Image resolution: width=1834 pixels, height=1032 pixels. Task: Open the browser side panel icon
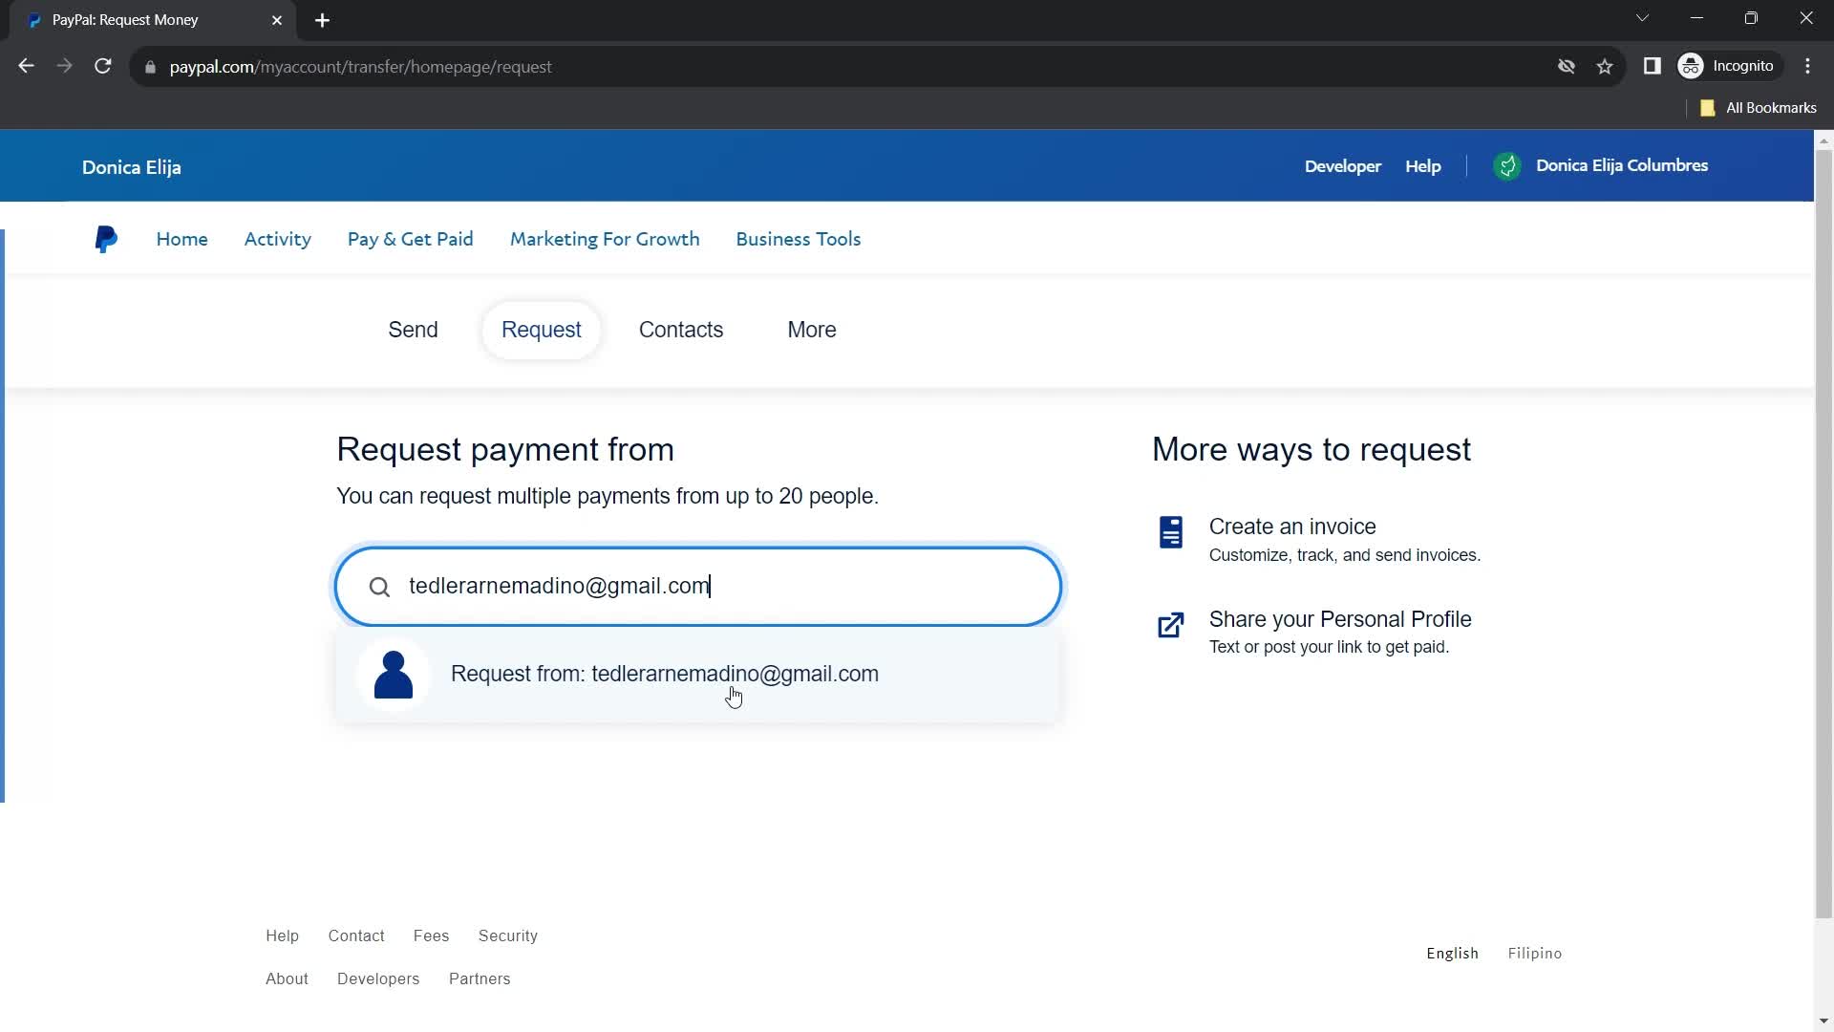point(1652,66)
